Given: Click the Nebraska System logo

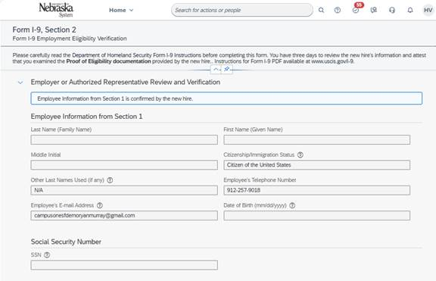Looking at the screenshot, I should [56, 10].
